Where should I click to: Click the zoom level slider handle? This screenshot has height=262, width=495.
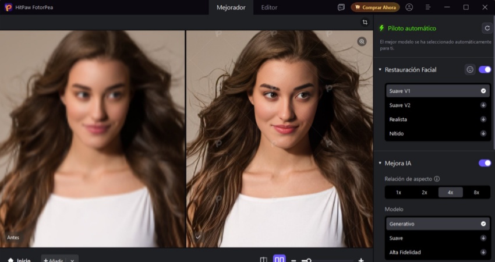point(309,260)
